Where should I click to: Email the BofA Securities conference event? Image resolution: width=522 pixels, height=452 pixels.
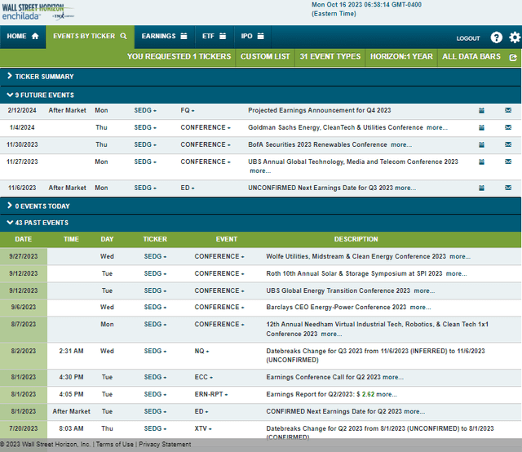click(508, 144)
